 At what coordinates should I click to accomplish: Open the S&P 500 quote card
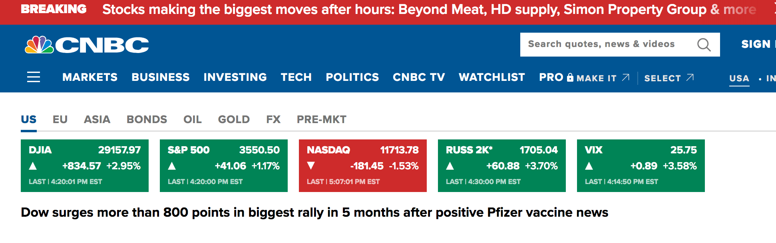pos(224,165)
